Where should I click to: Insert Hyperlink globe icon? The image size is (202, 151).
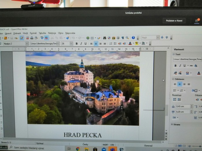pyautogui.click(x=88, y=38)
